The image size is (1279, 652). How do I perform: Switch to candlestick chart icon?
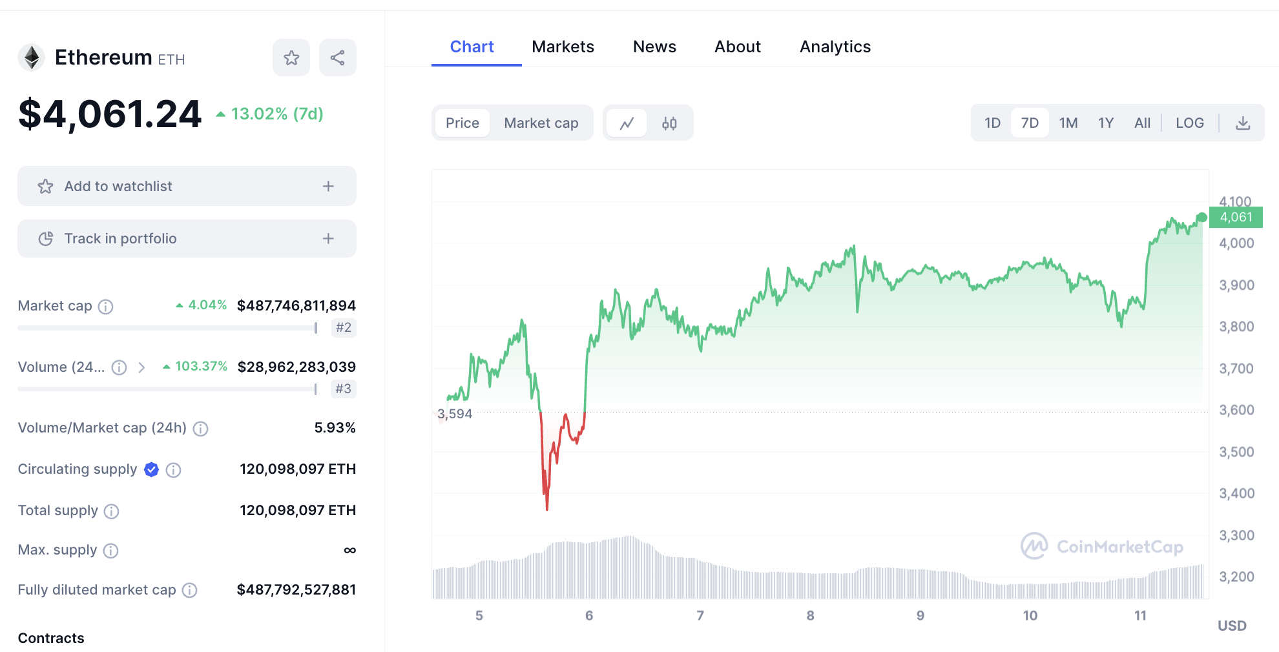(669, 123)
